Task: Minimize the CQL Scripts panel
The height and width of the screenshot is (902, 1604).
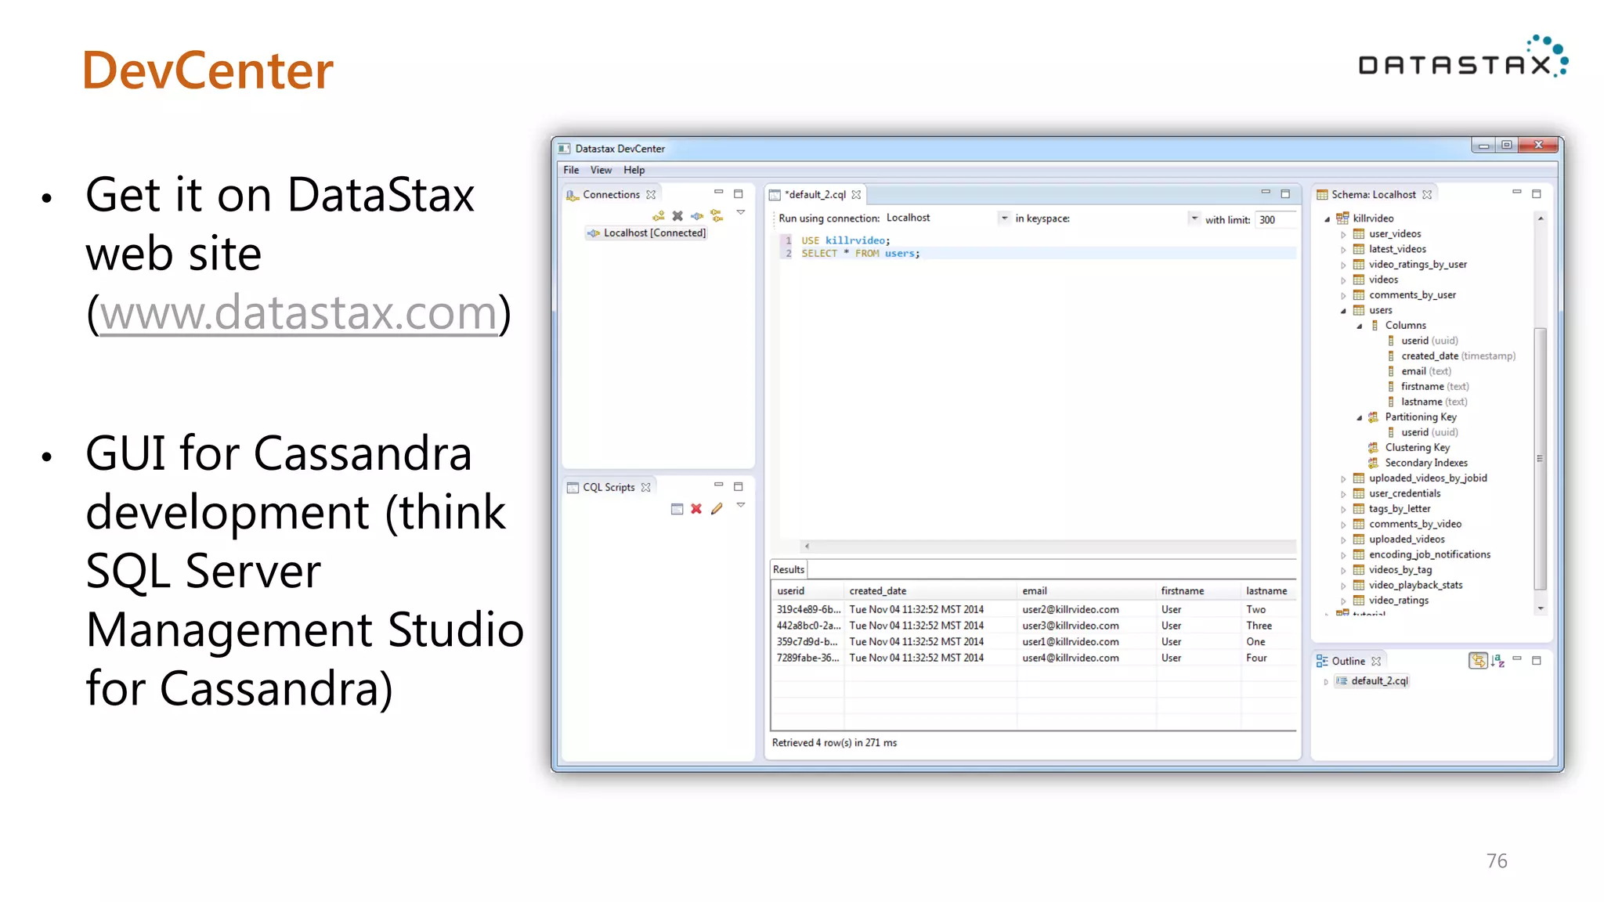Action: coord(718,485)
